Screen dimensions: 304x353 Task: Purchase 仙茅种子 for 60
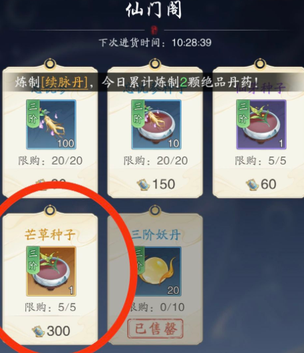(x=261, y=184)
